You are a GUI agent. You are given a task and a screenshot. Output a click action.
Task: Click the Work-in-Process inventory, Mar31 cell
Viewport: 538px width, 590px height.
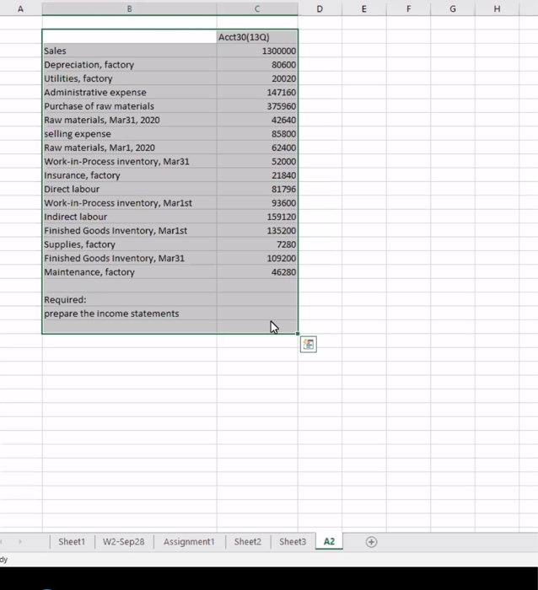click(x=130, y=162)
